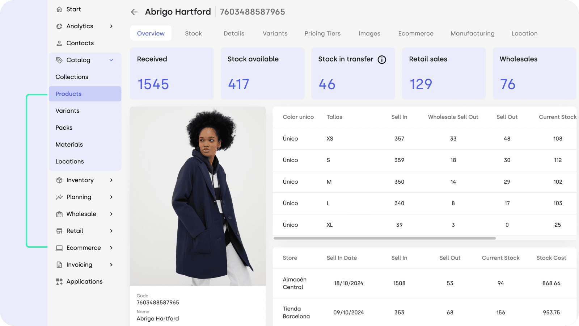Click the product photo of Abrigo Hartford
Screen dimensions: 579x326
pyautogui.click(x=198, y=197)
